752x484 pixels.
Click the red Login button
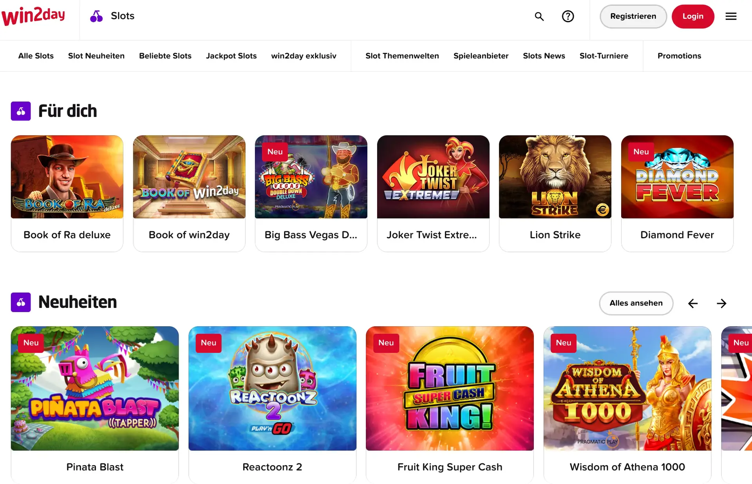(x=693, y=16)
